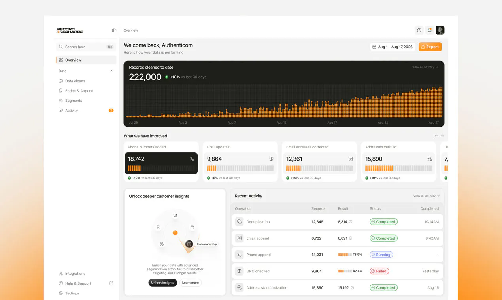Select the Phone numbers added 18,742 card
This screenshot has height=300, width=502.
tap(161, 163)
